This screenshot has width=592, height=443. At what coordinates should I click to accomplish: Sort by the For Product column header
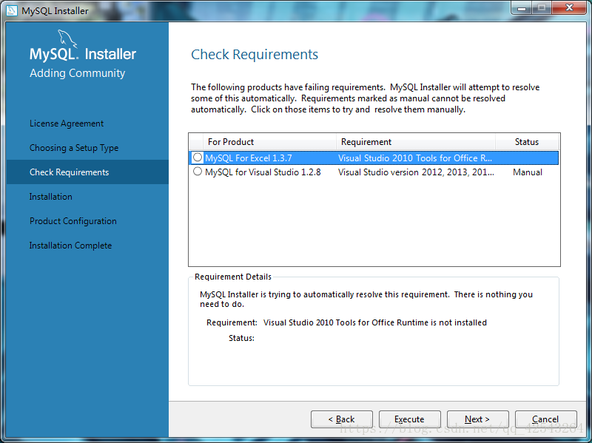pyautogui.click(x=269, y=142)
